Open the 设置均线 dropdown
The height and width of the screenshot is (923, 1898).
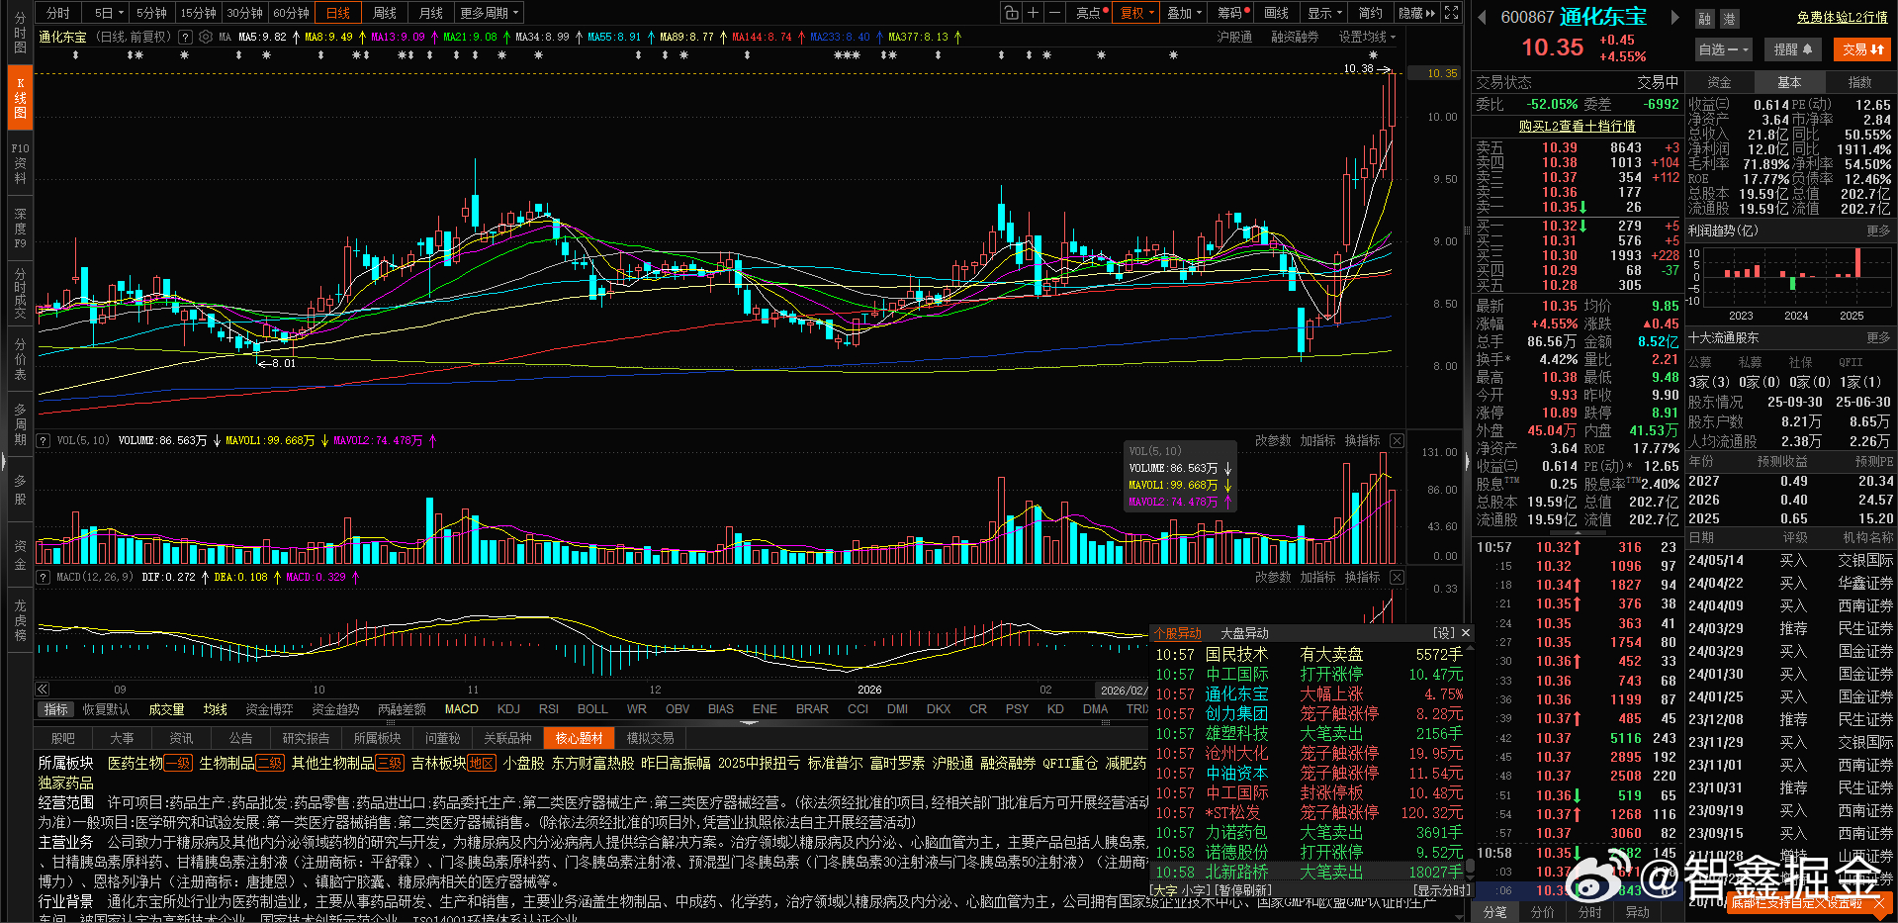coord(1367,37)
